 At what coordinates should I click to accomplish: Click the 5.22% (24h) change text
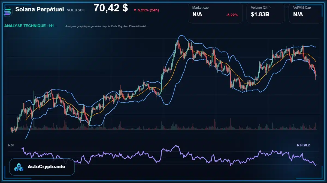tap(148, 10)
